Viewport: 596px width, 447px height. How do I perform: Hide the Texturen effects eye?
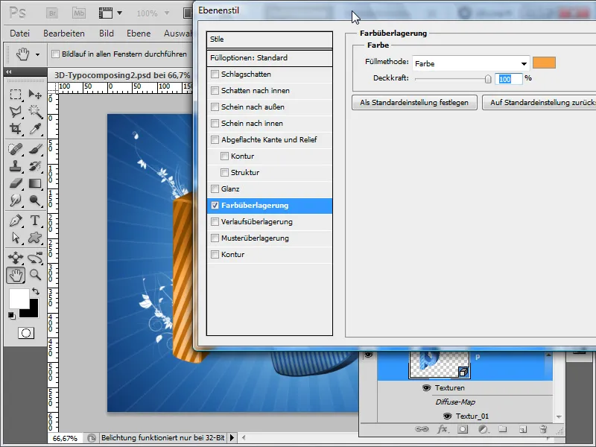click(x=426, y=387)
